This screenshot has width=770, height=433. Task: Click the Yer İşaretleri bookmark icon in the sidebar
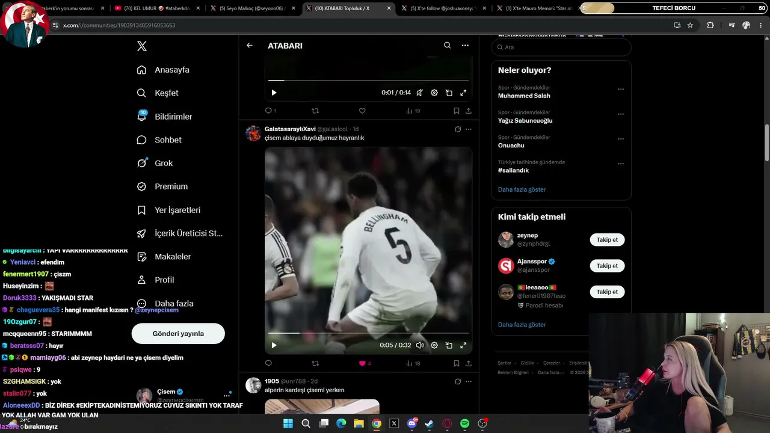[x=142, y=210]
